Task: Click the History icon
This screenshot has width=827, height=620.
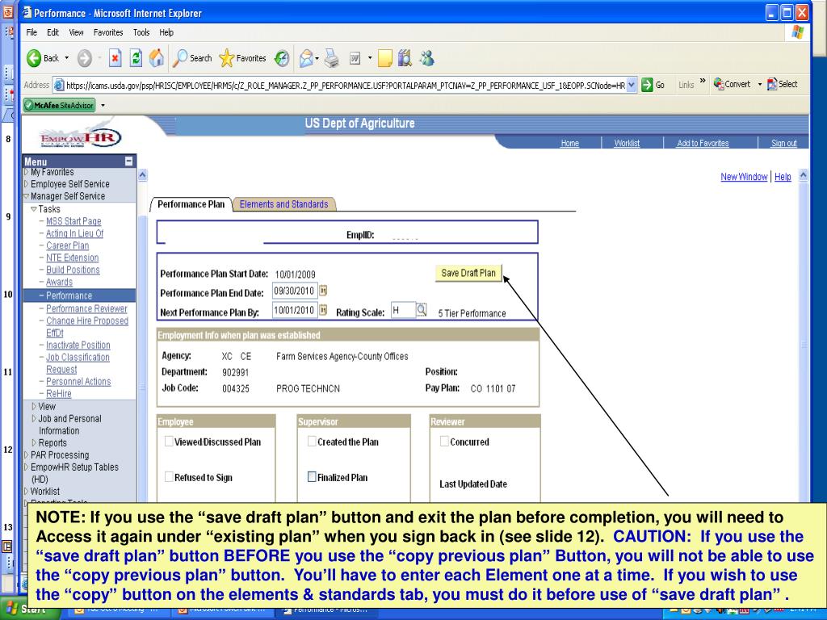Action: click(x=282, y=58)
